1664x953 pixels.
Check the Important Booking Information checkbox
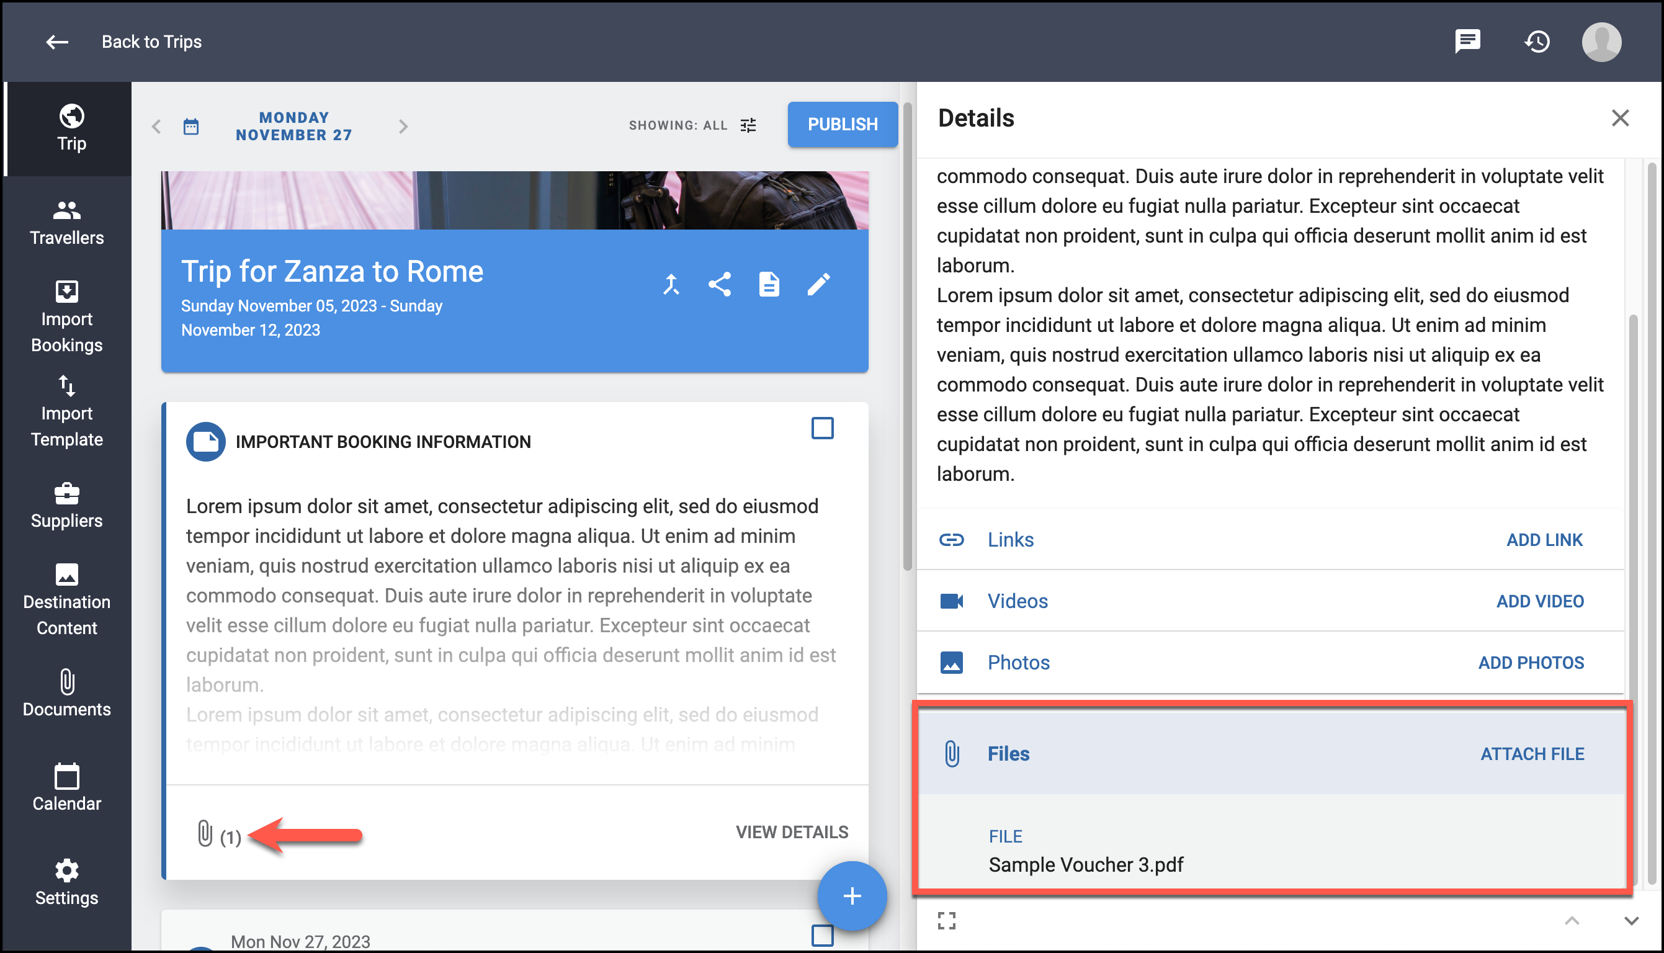click(x=822, y=428)
